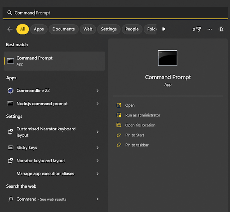
Task: Expand Manage app execution aliases chevron
Action: point(97,173)
